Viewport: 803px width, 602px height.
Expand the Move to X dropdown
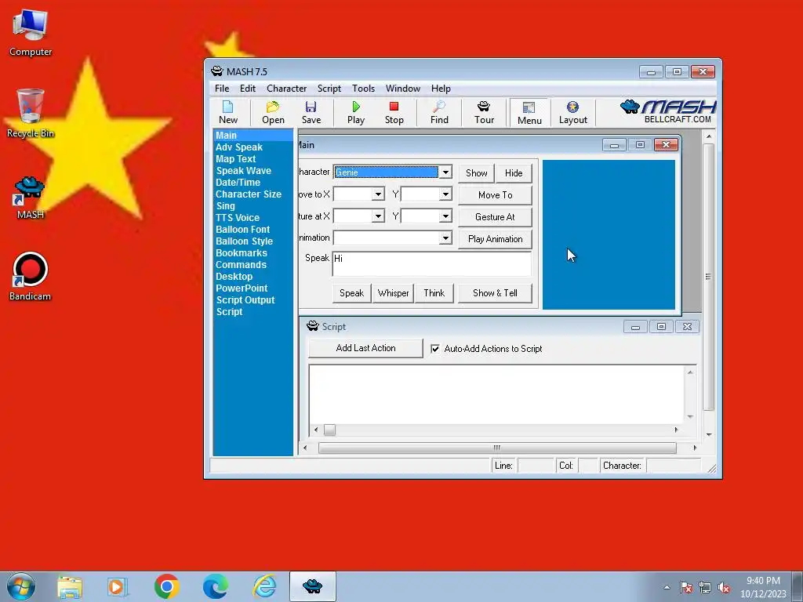click(378, 194)
